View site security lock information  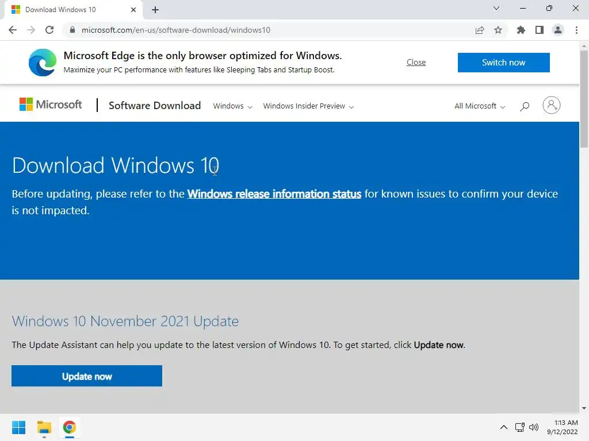[x=72, y=30]
